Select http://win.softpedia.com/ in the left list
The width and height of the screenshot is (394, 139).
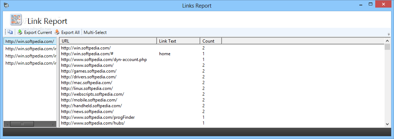click(x=30, y=42)
